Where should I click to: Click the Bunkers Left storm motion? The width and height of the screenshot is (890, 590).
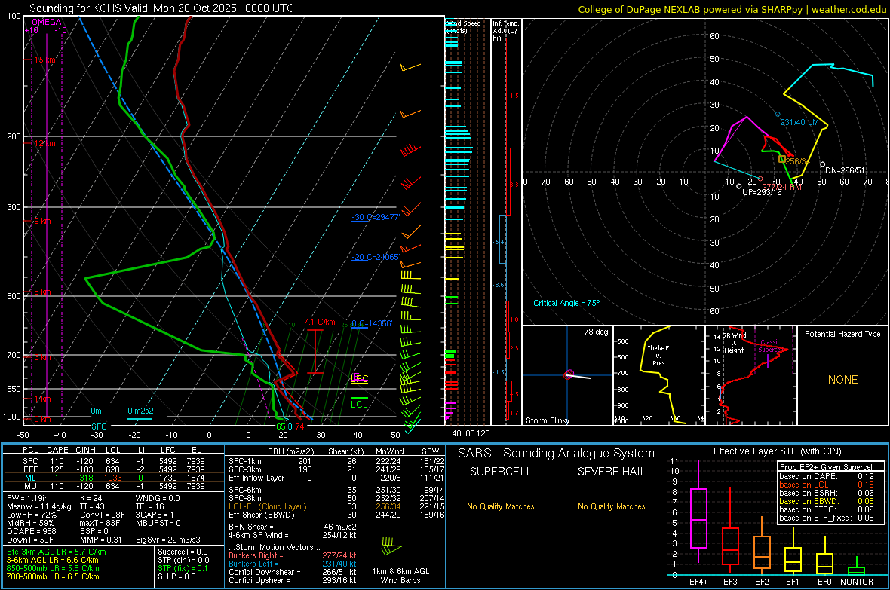coord(293,564)
